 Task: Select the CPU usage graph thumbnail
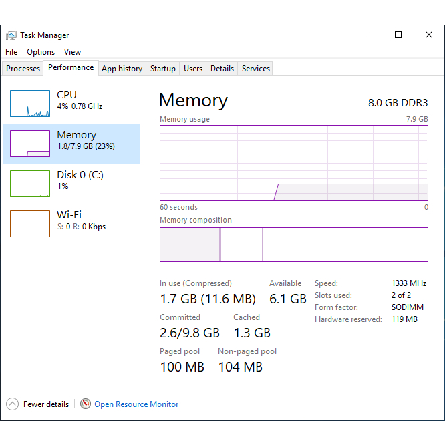[30, 104]
